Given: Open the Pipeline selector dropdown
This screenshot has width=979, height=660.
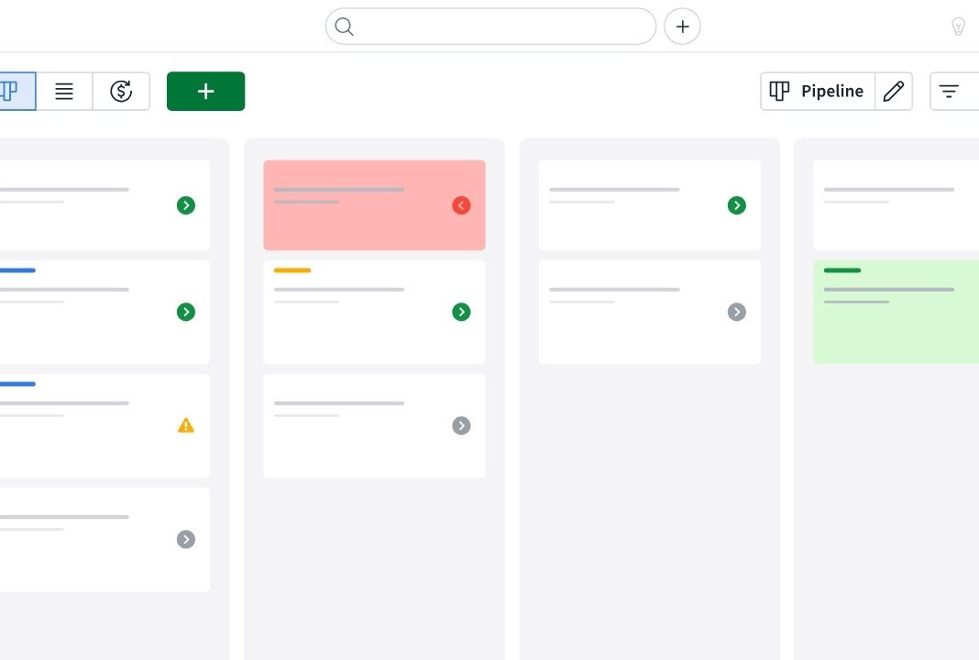Looking at the screenshot, I should 818,91.
